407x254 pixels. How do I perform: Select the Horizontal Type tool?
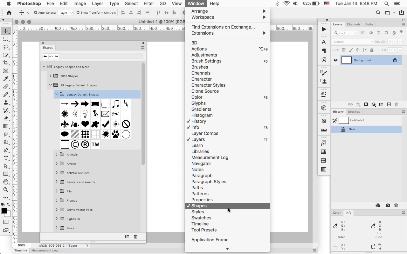tap(6, 158)
